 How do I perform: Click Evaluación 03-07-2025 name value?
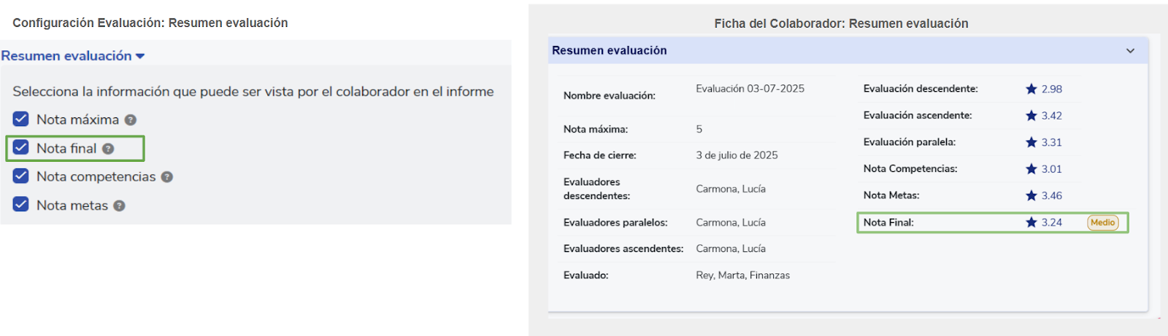pos(750,89)
